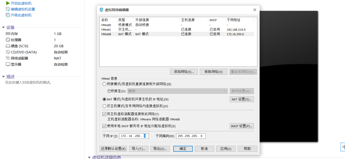
Task: Click the 172.16.250.0 subnet address cell
Action: [x=235, y=34]
